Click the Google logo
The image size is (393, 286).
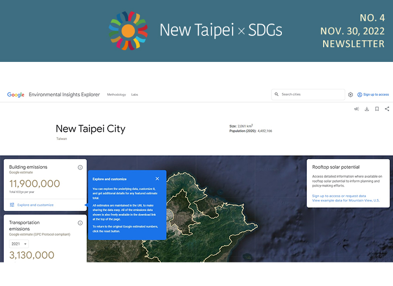coord(16,95)
